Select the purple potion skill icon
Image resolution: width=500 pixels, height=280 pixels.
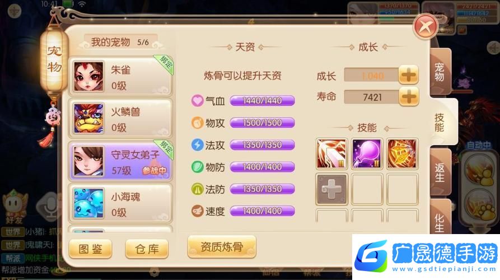(367, 153)
